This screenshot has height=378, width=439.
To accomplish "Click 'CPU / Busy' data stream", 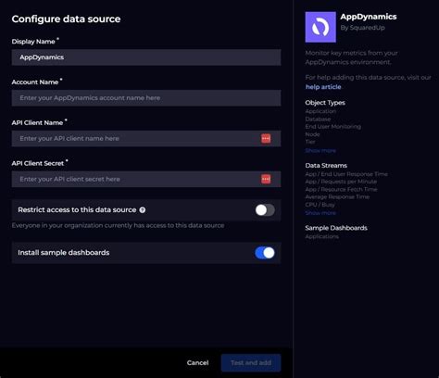I will click(x=320, y=205).
